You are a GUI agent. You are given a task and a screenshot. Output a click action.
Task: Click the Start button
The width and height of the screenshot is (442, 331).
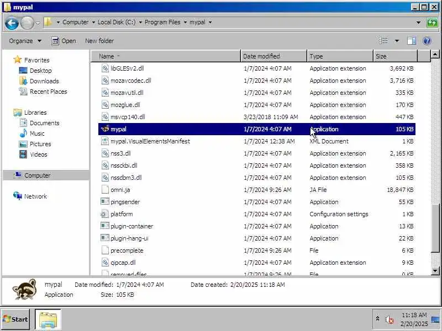pyautogui.click(x=15, y=319)
